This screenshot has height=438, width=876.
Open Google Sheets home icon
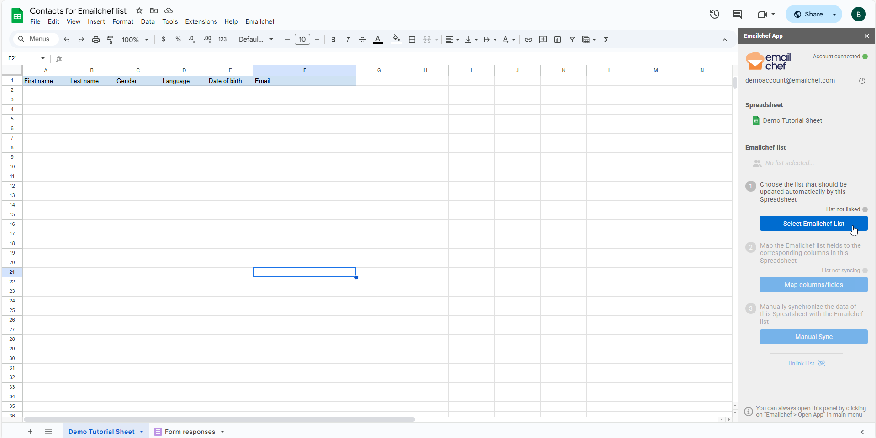(17, 16)
